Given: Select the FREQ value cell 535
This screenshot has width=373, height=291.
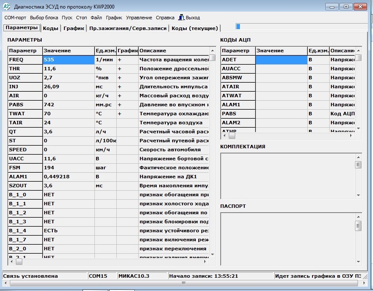Looking at the screenshot, I should [68, 60].
